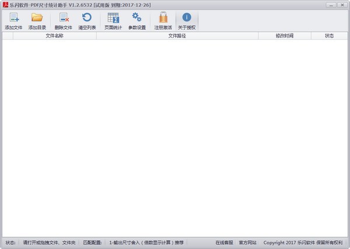Click the app logo in title bar

(x=5, y=4)
